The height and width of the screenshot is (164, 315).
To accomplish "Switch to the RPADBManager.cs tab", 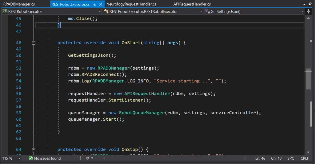I will [x=19, y=4].
